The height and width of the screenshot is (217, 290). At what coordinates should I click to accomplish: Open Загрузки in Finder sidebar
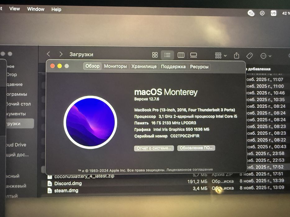pos(20,123)
